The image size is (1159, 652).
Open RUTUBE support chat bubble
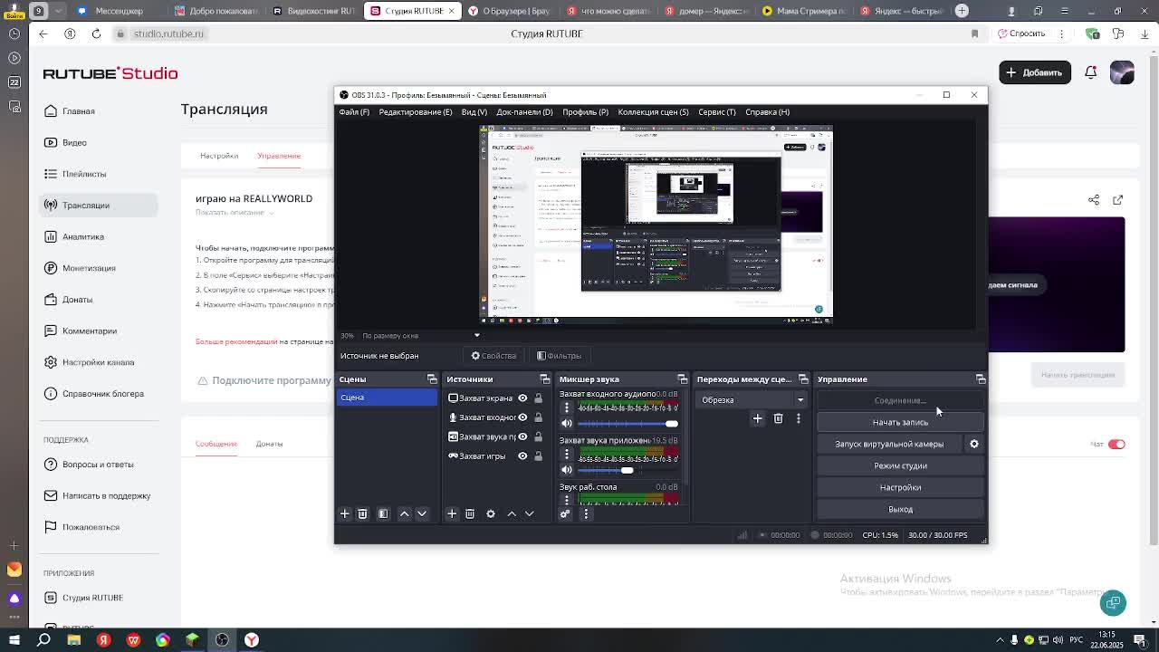coord(1113,602)
